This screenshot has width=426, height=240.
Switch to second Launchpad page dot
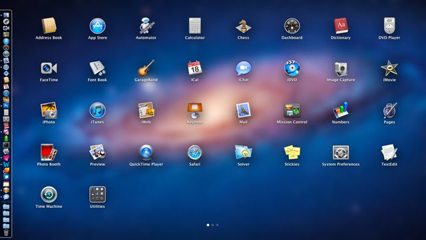pyautogui.click(x=213, y=225)
